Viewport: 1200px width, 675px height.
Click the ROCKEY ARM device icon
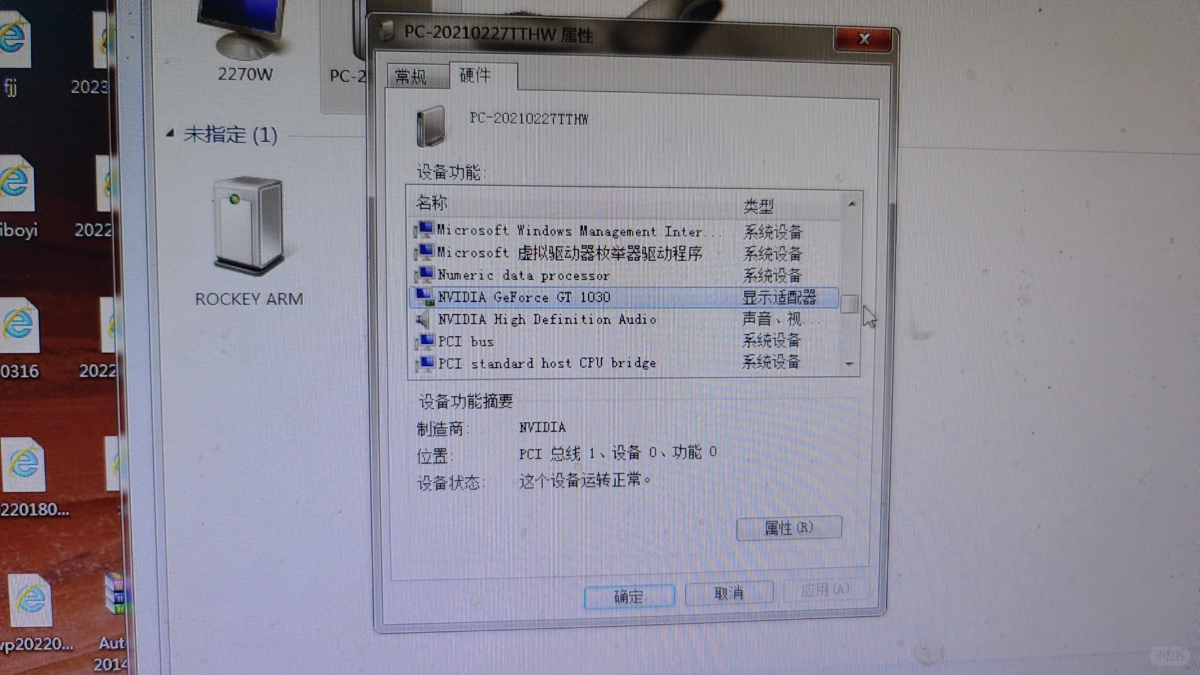pyautogui.click(x=249, y=226)
